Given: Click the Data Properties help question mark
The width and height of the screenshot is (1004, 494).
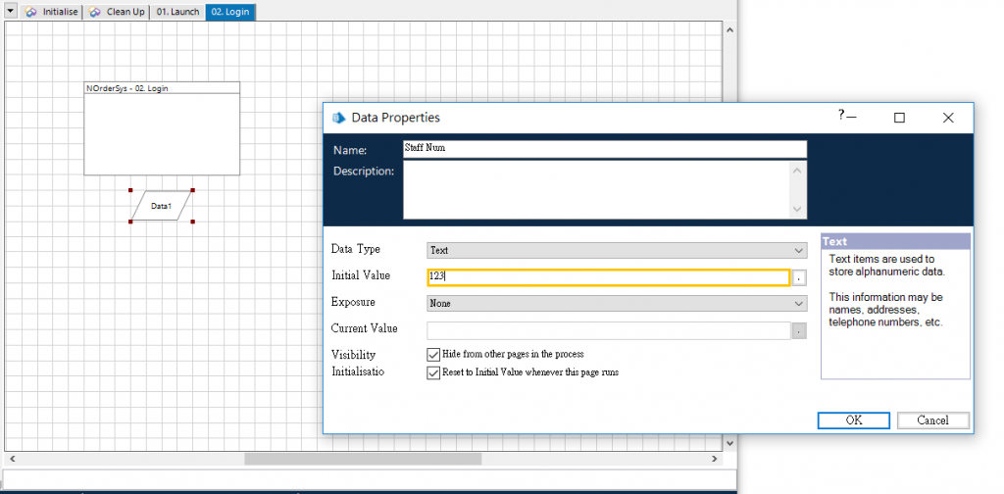Looking at the screenshot, I should click(x=841, y=115).
